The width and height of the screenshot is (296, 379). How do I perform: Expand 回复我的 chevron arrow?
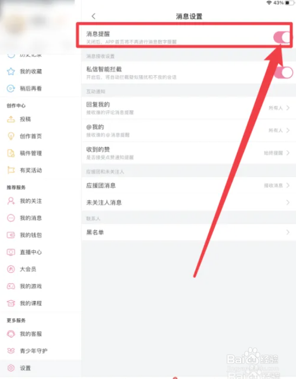(x=288, y=108)
